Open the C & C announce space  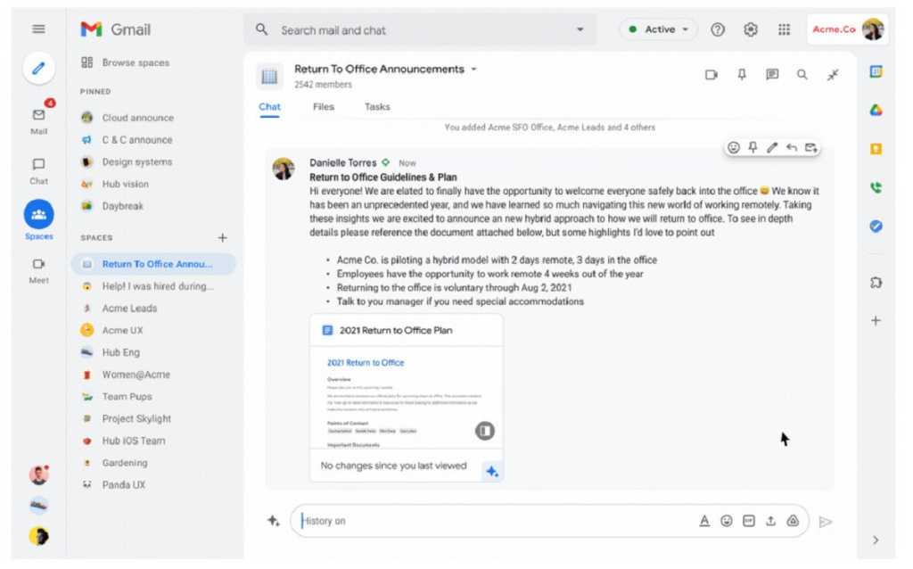(137, 140)
